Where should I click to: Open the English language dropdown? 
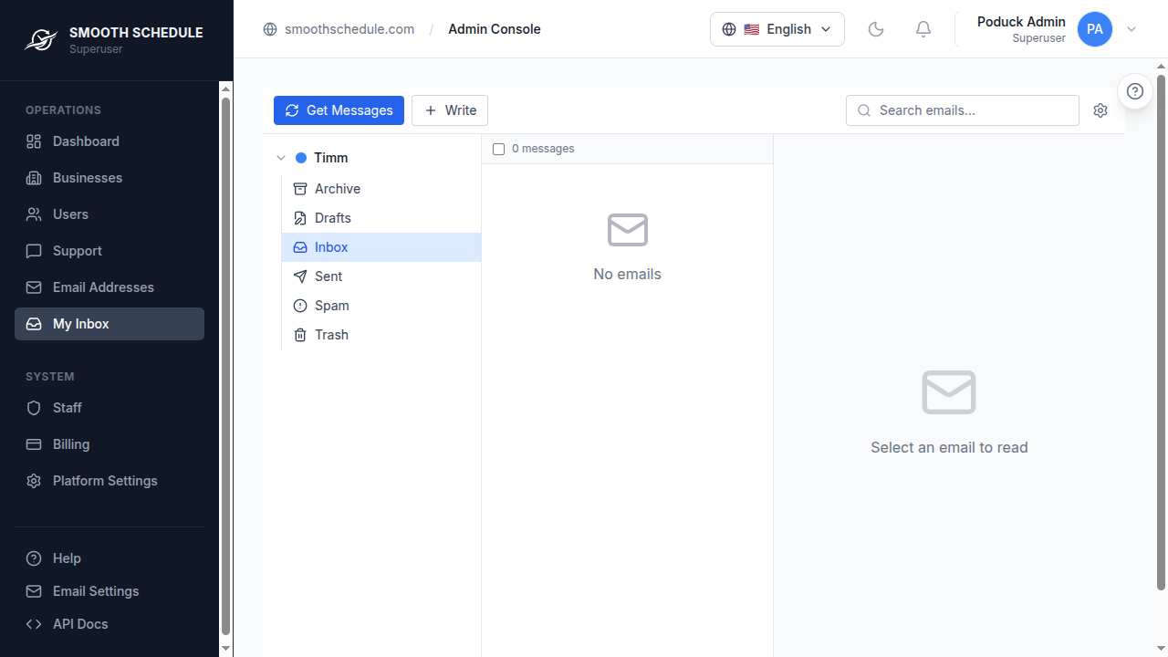coord(777,29)
